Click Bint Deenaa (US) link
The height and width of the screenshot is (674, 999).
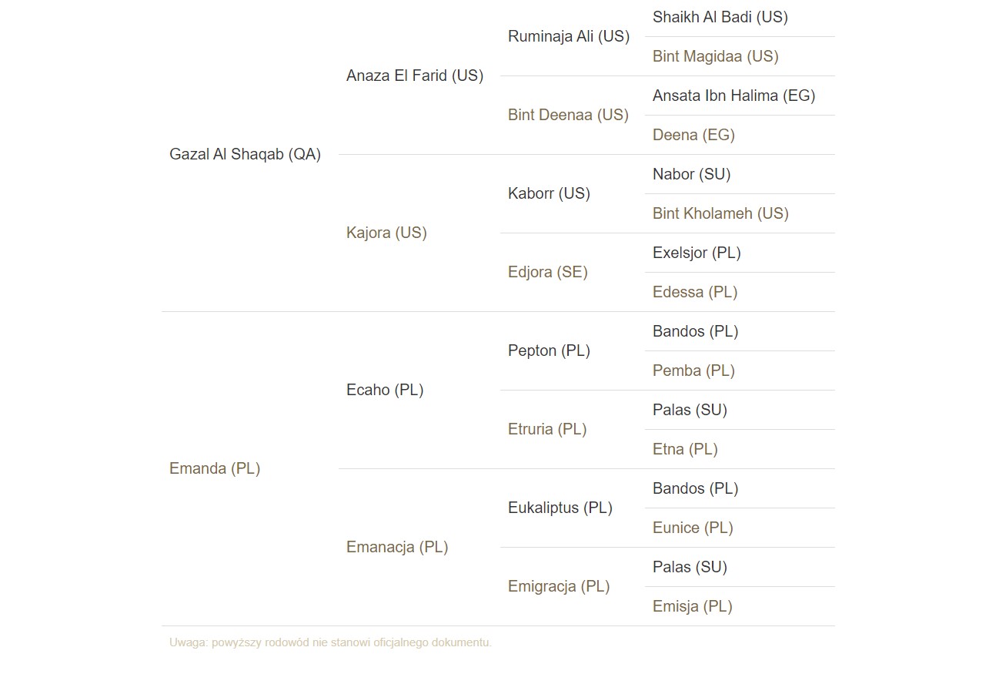(568, 115)
